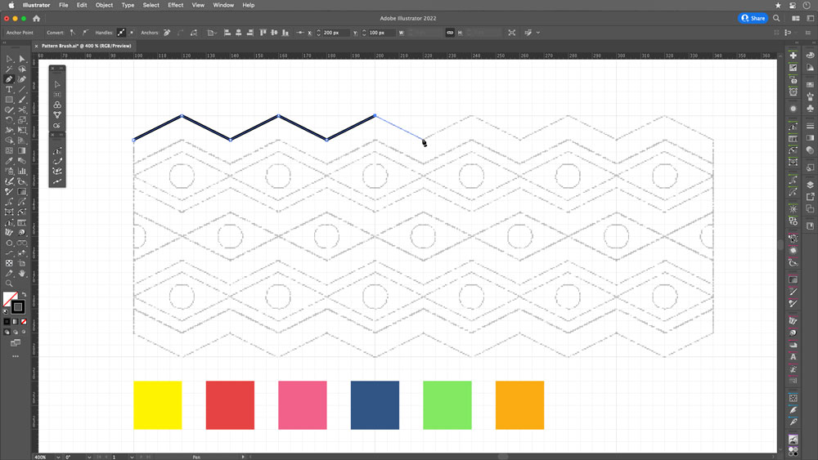The image size is (818, 460).
Task: Select the Rotate tool
Action: [9, 120]
